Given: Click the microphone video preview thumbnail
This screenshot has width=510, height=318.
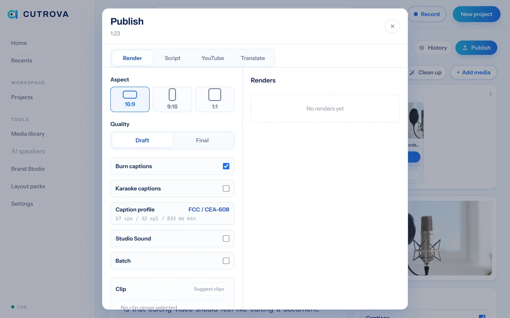Looking at the screenshot, I should tap(450, 238).
